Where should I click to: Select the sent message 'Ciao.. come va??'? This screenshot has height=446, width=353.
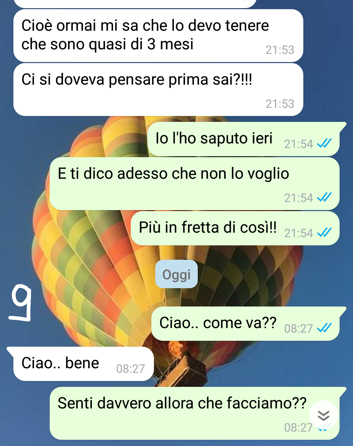coord(246,323)
